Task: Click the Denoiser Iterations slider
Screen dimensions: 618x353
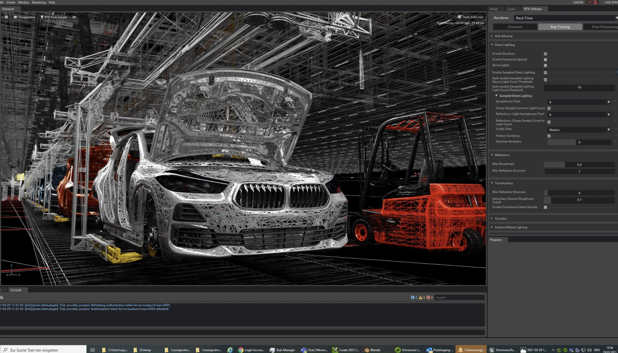Action: [x=579, y=142]
